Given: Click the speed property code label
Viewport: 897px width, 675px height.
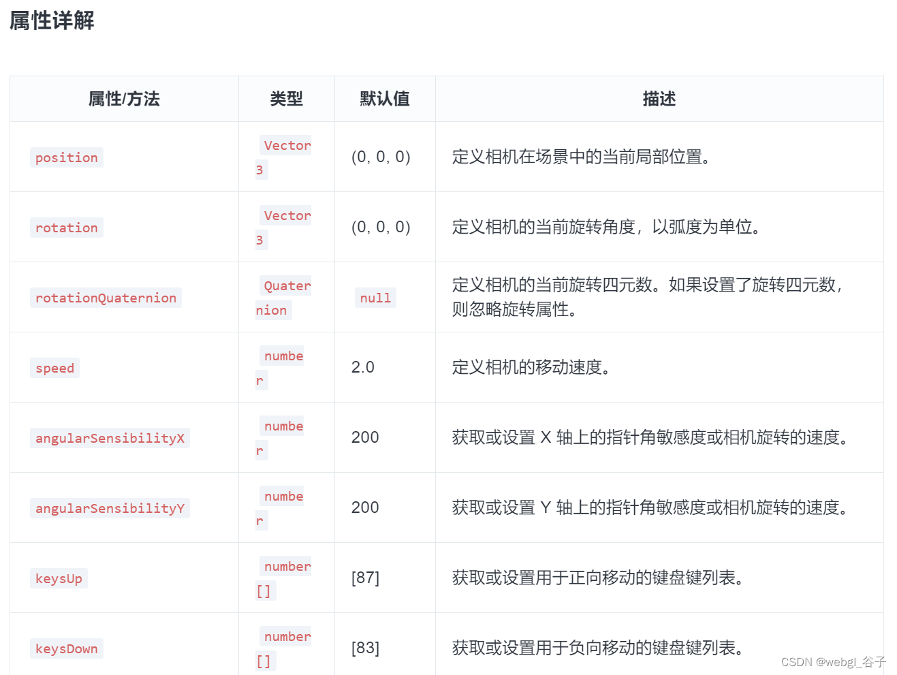Looking at the screenshot, I should click(x=54, y=368).
